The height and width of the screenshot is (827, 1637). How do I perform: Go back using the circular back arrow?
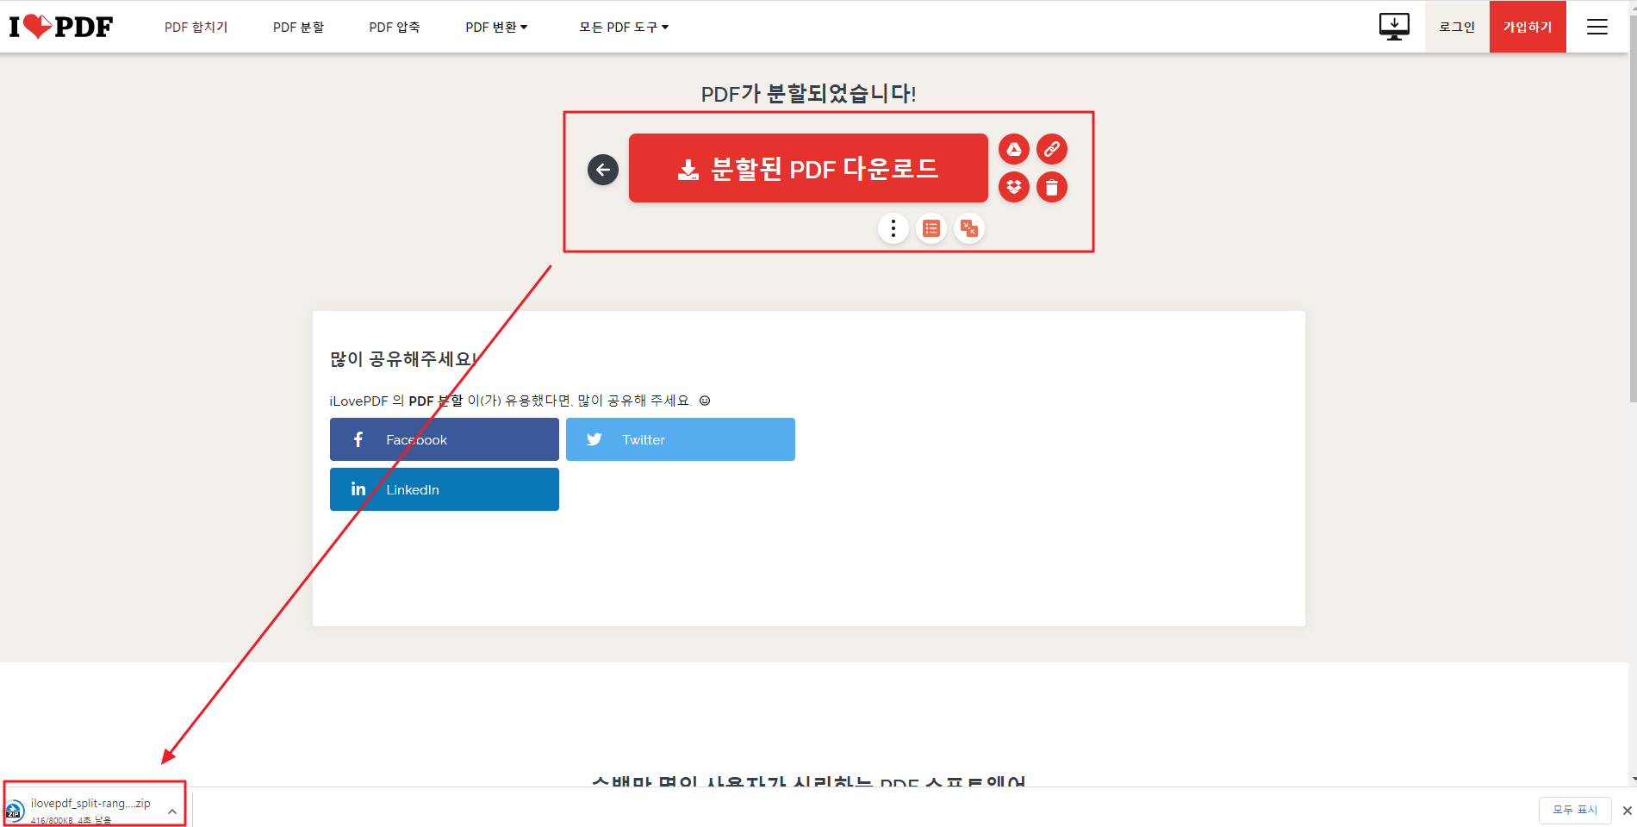click(602, 169)
